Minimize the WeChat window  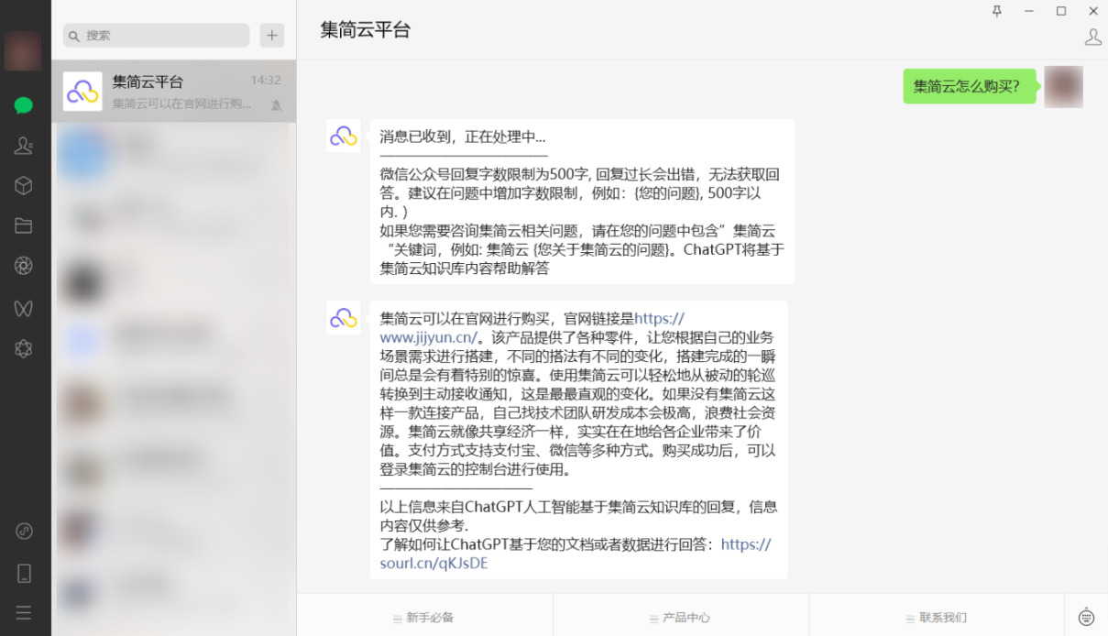(x=1029, y=11)
